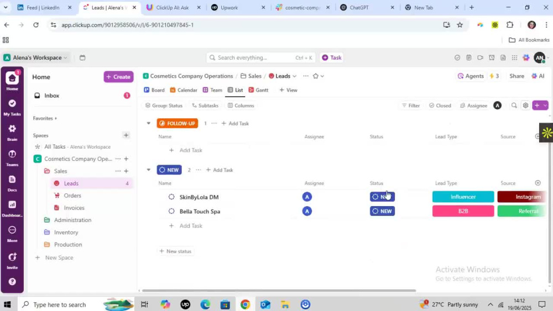The height and width of the screenshot is (311, 553).
Task: Open Alena's Workspace dropdown
Action: pyautogui.click(x=35, y=58)
